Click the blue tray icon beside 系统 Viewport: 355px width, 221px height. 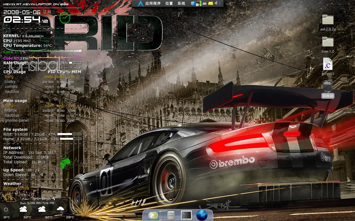pyautogui.click(x=193, y=4)
